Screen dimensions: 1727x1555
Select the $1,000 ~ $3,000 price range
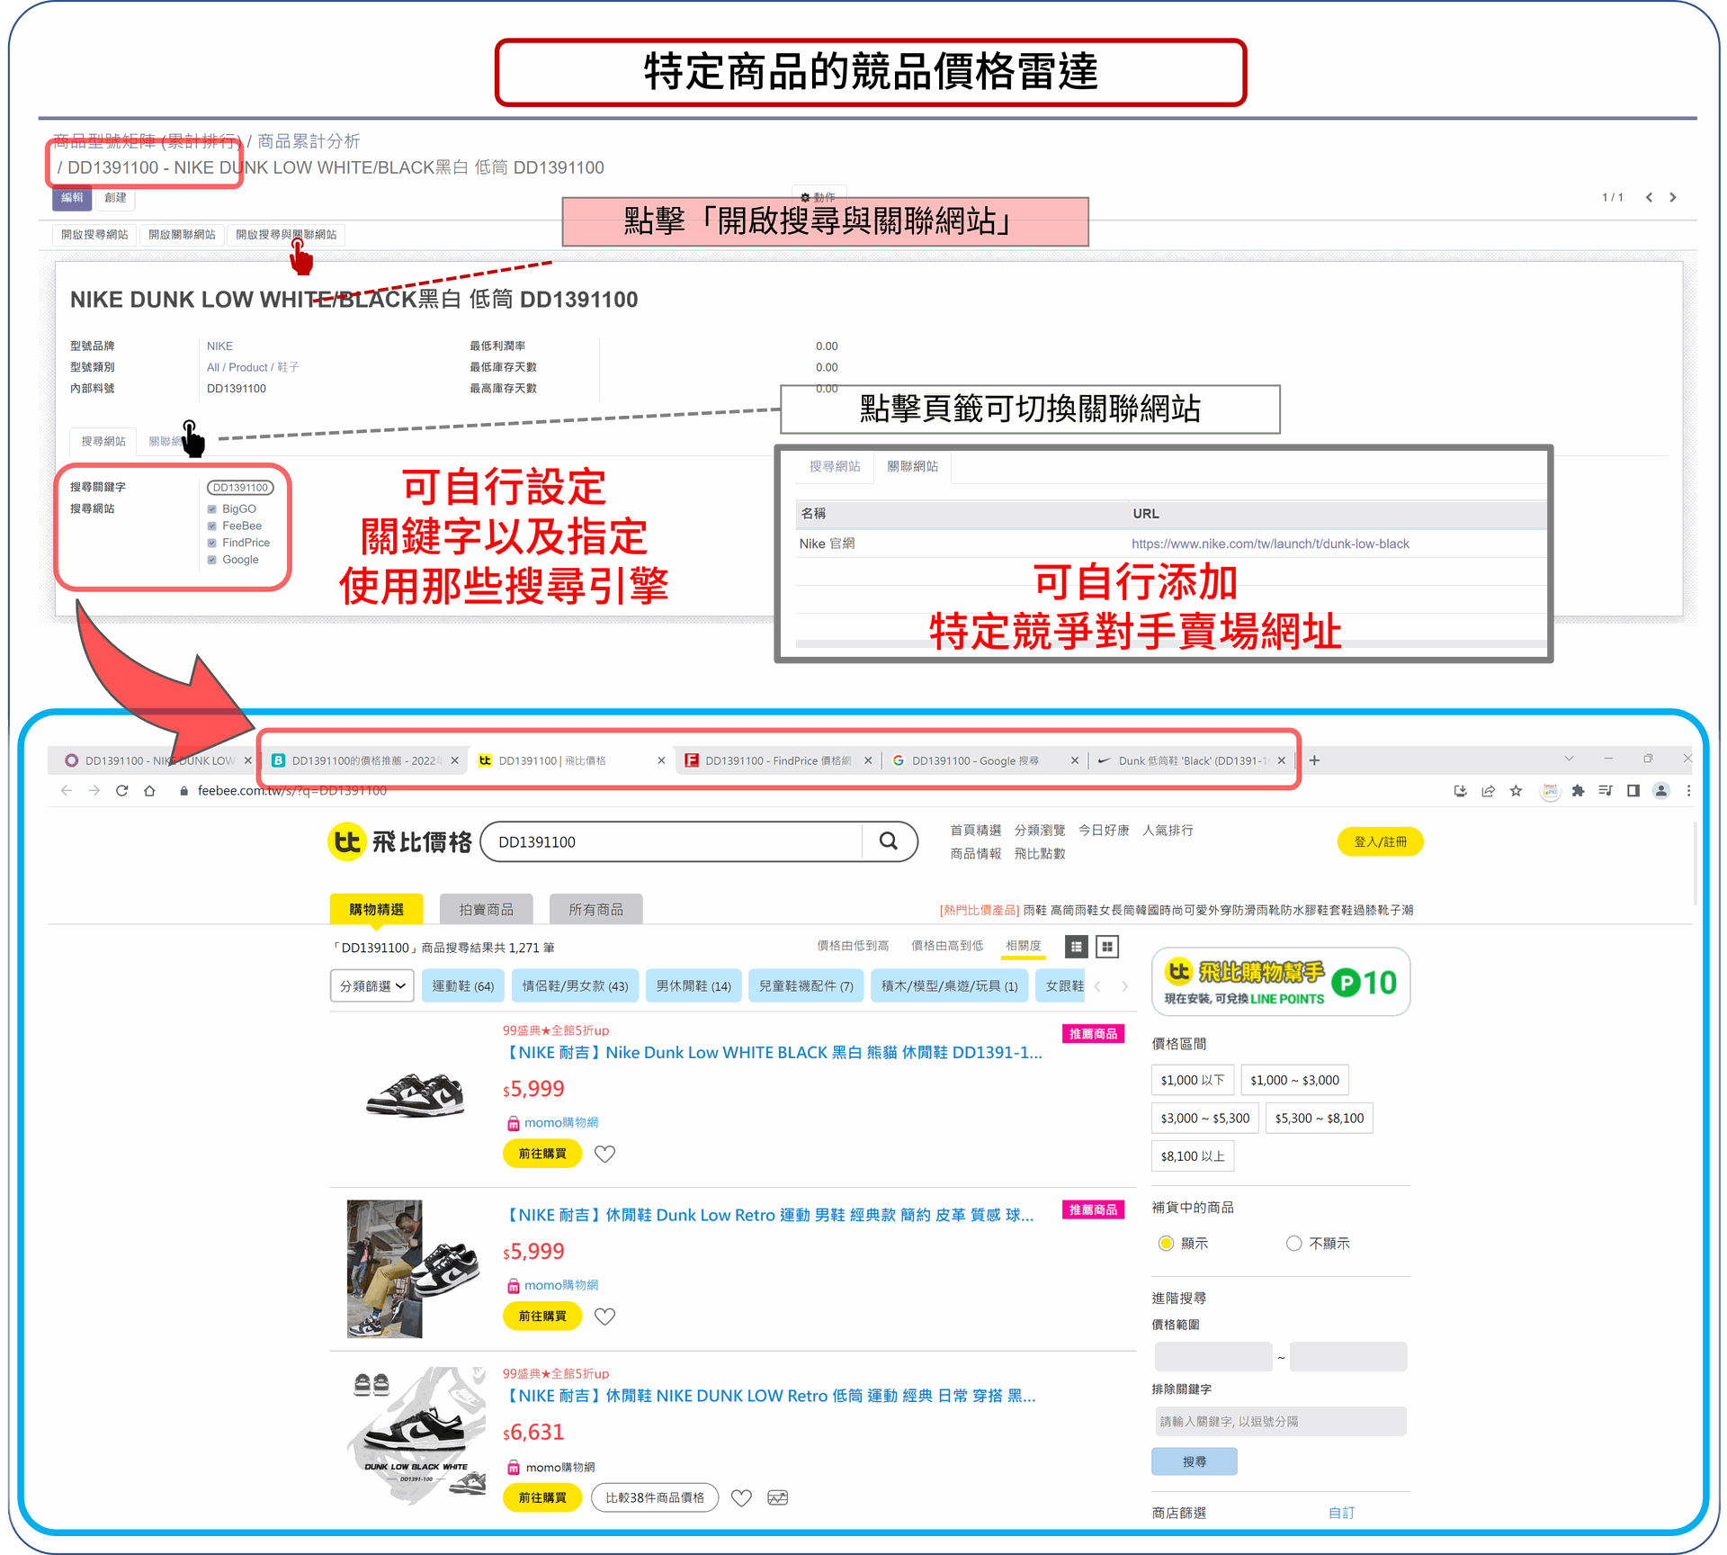(1294, 1080)
